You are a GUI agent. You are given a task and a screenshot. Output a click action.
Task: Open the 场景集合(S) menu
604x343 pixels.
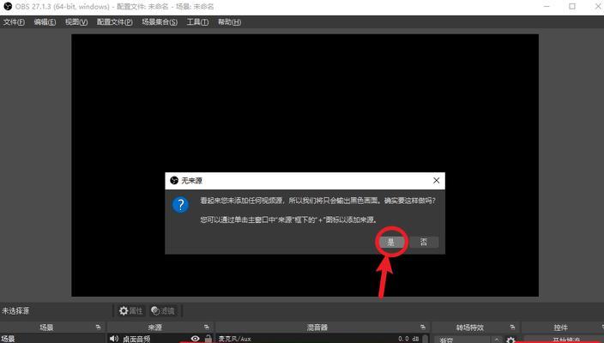(x=160, y=22)
